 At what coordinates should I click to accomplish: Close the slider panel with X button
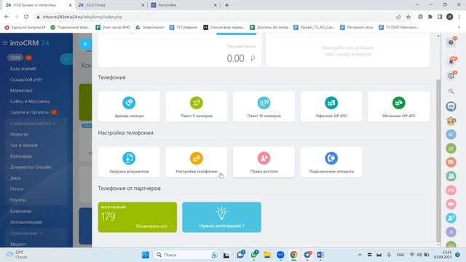pyautogui.click(x=85, y=44)
